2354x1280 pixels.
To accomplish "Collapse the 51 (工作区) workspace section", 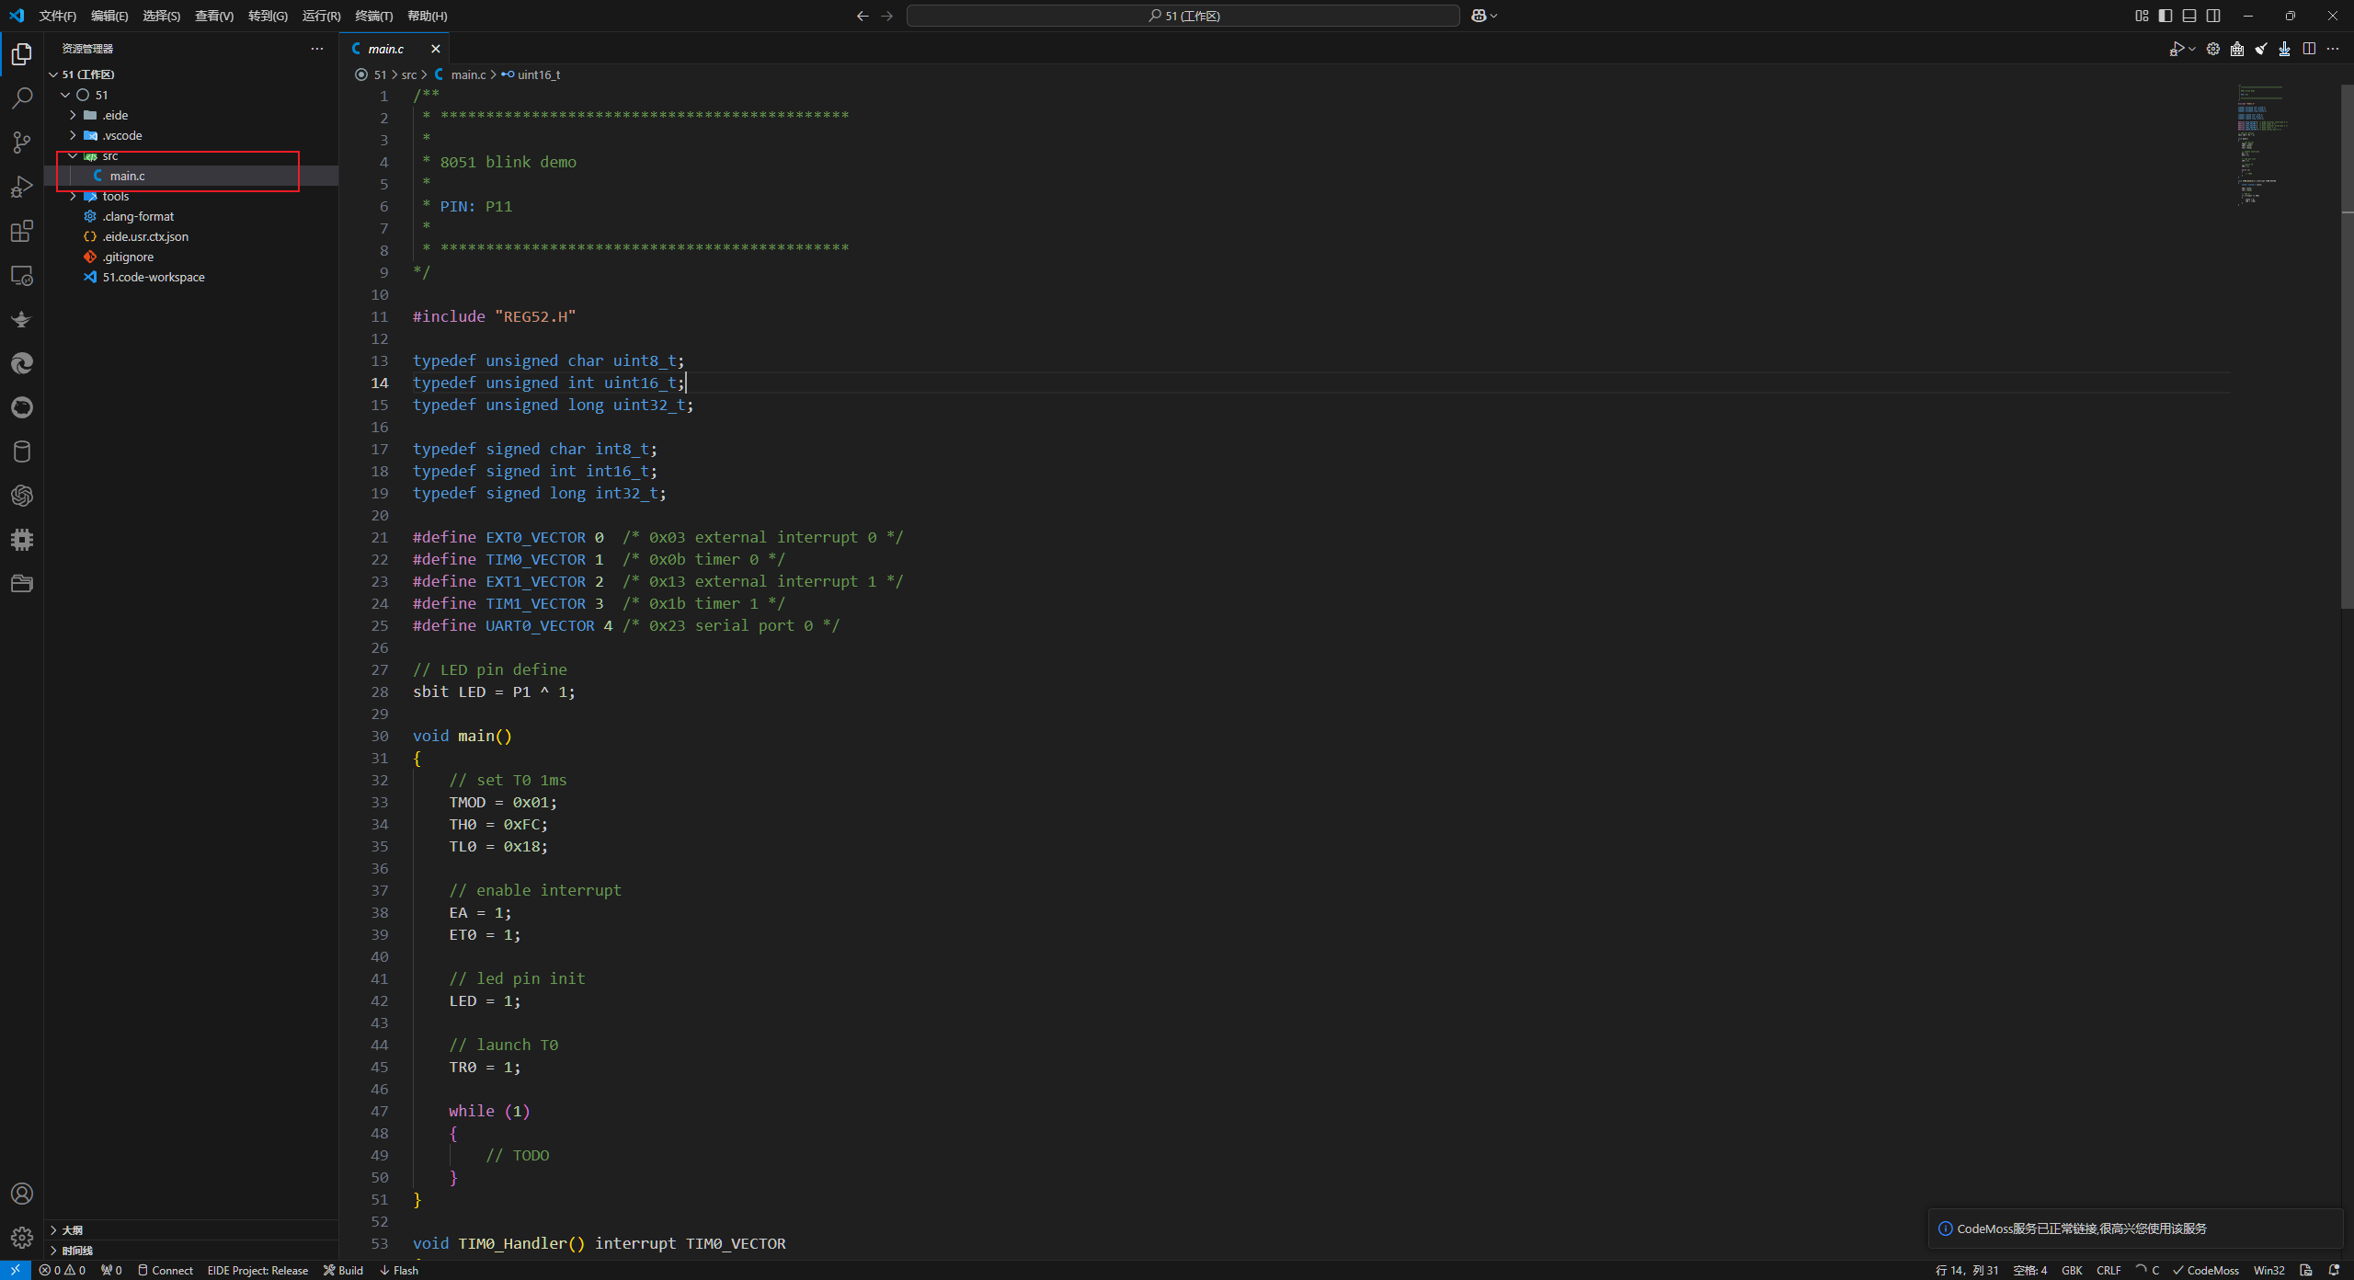I will 53,74.
